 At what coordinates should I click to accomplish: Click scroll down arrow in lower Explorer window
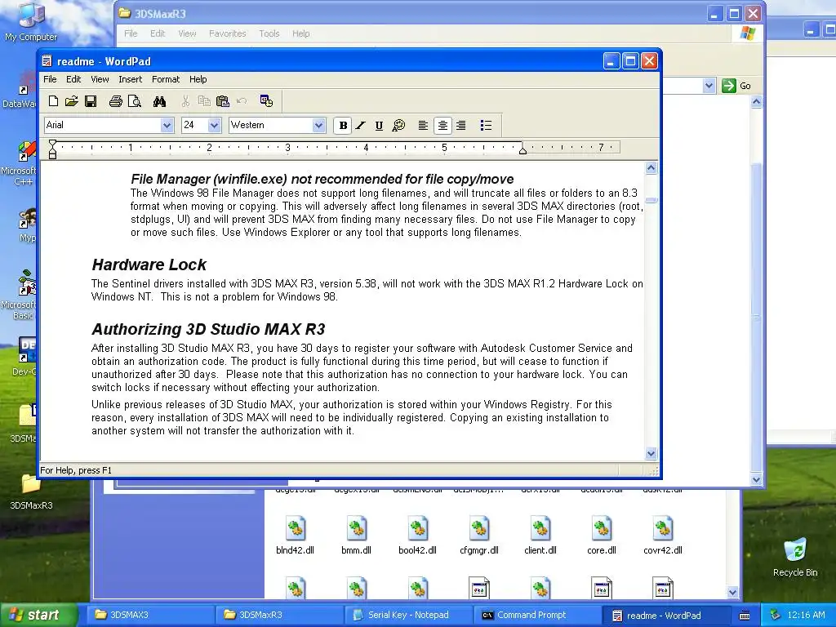click(732, 592)
